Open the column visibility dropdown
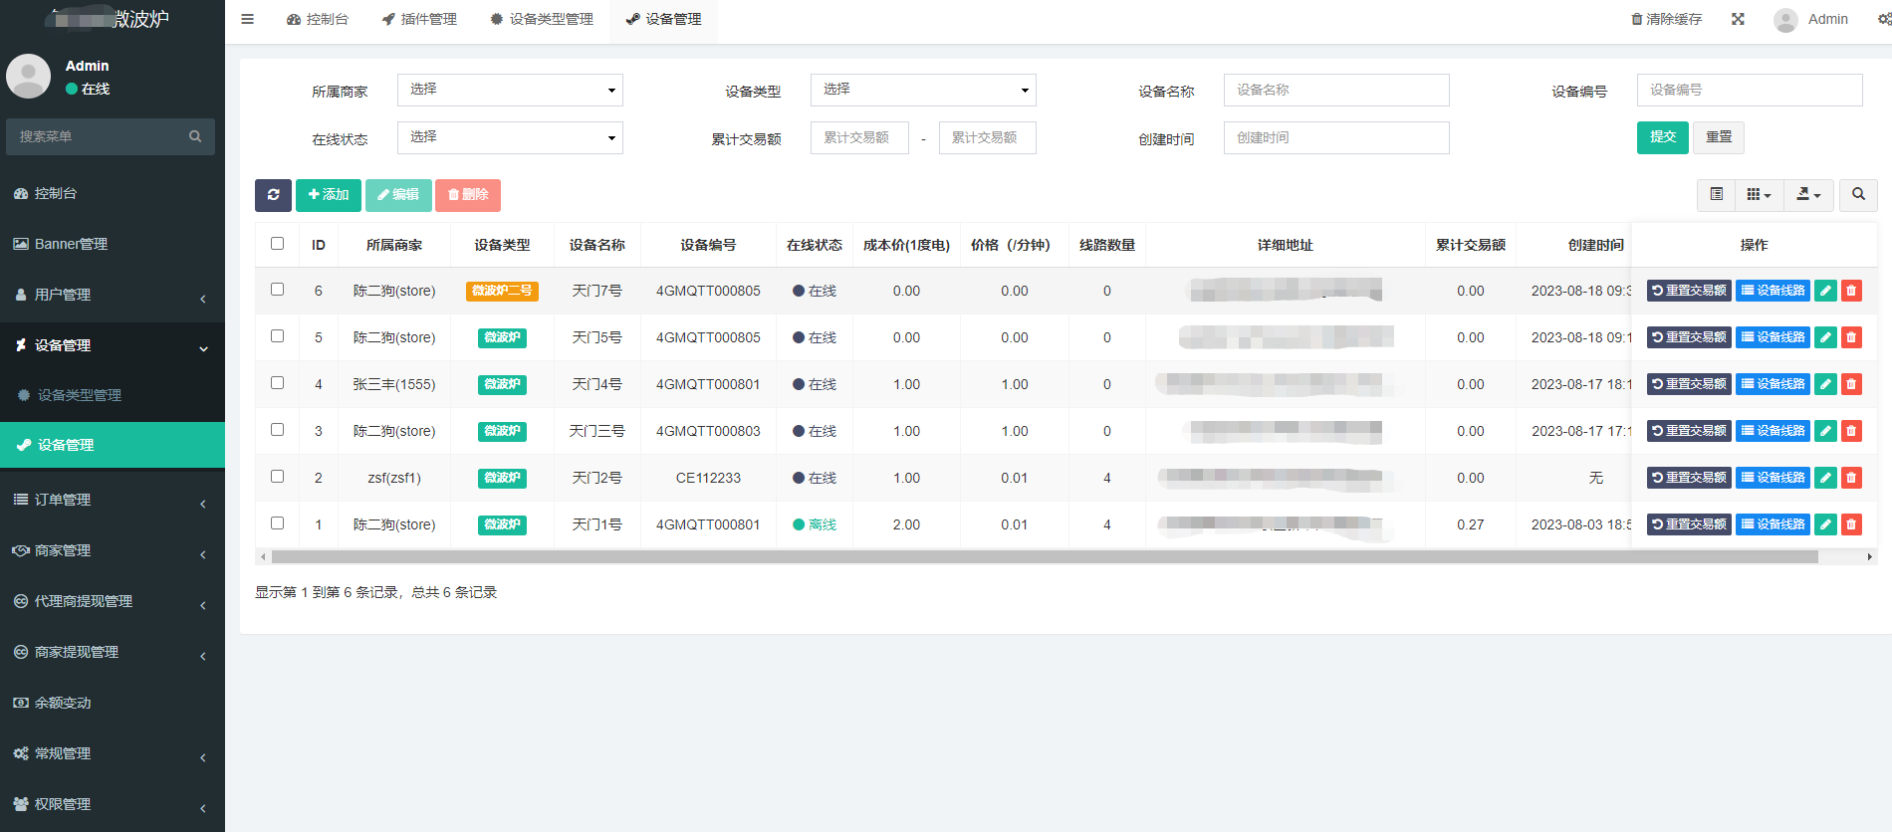This screenshot has height=832, width=1892. tap(1760, 195)
